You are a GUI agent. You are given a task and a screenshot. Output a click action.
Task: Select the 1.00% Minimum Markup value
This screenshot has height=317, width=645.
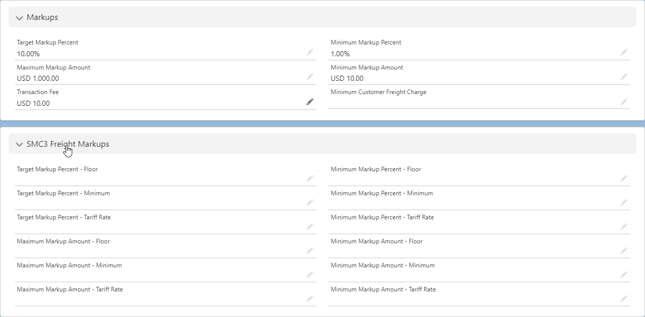340,54
